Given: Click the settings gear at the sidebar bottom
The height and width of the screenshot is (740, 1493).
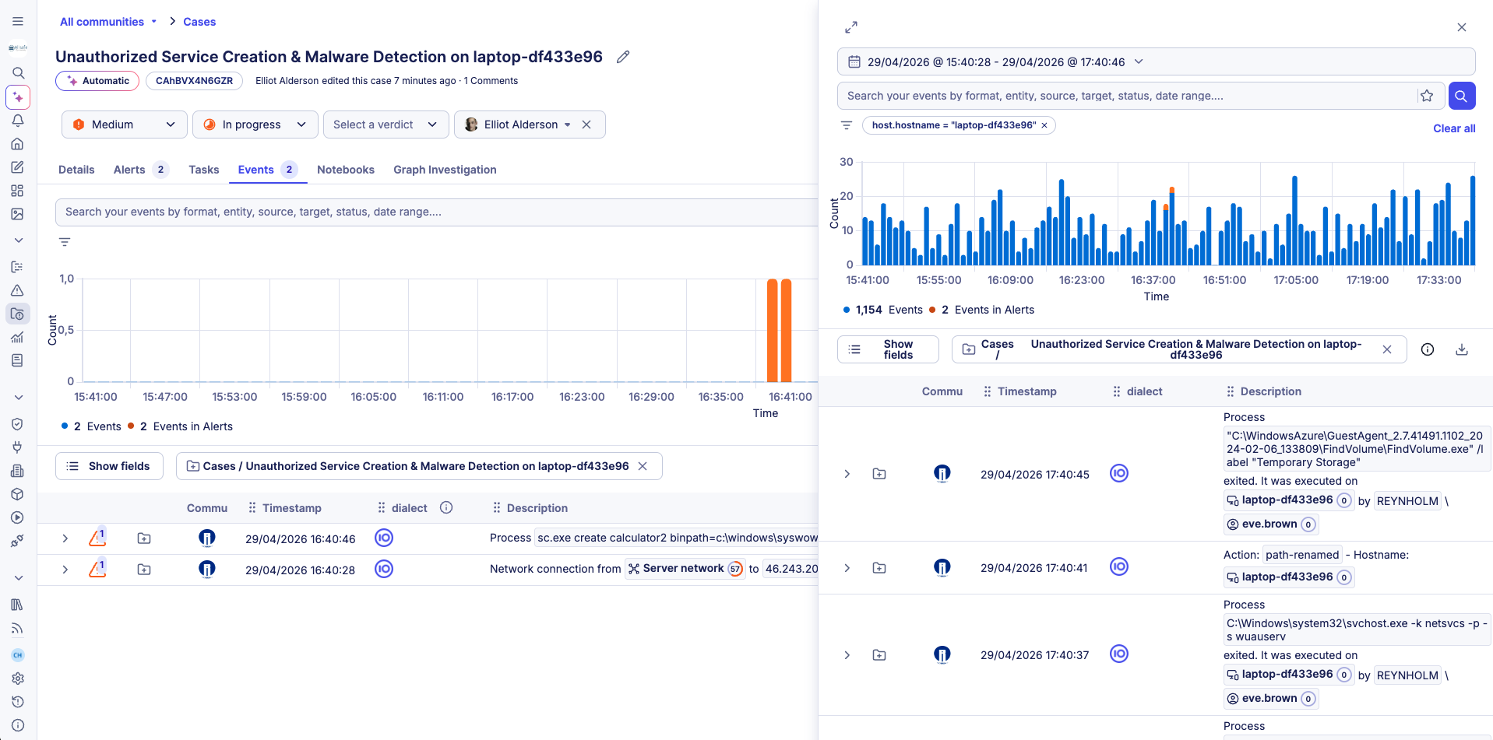Looking at the screenshot, I should pos(18,679).
